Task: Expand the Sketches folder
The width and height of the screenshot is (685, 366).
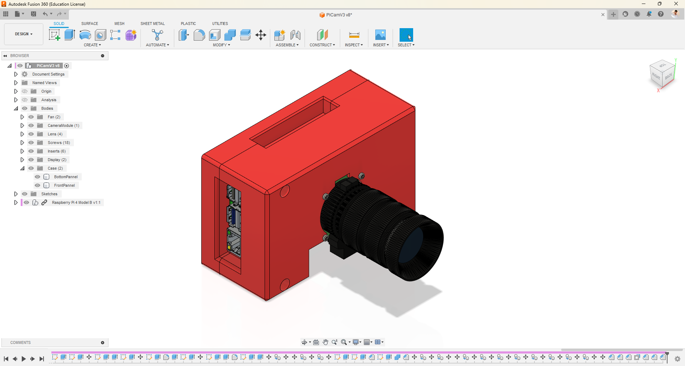Action: [16, 194]
